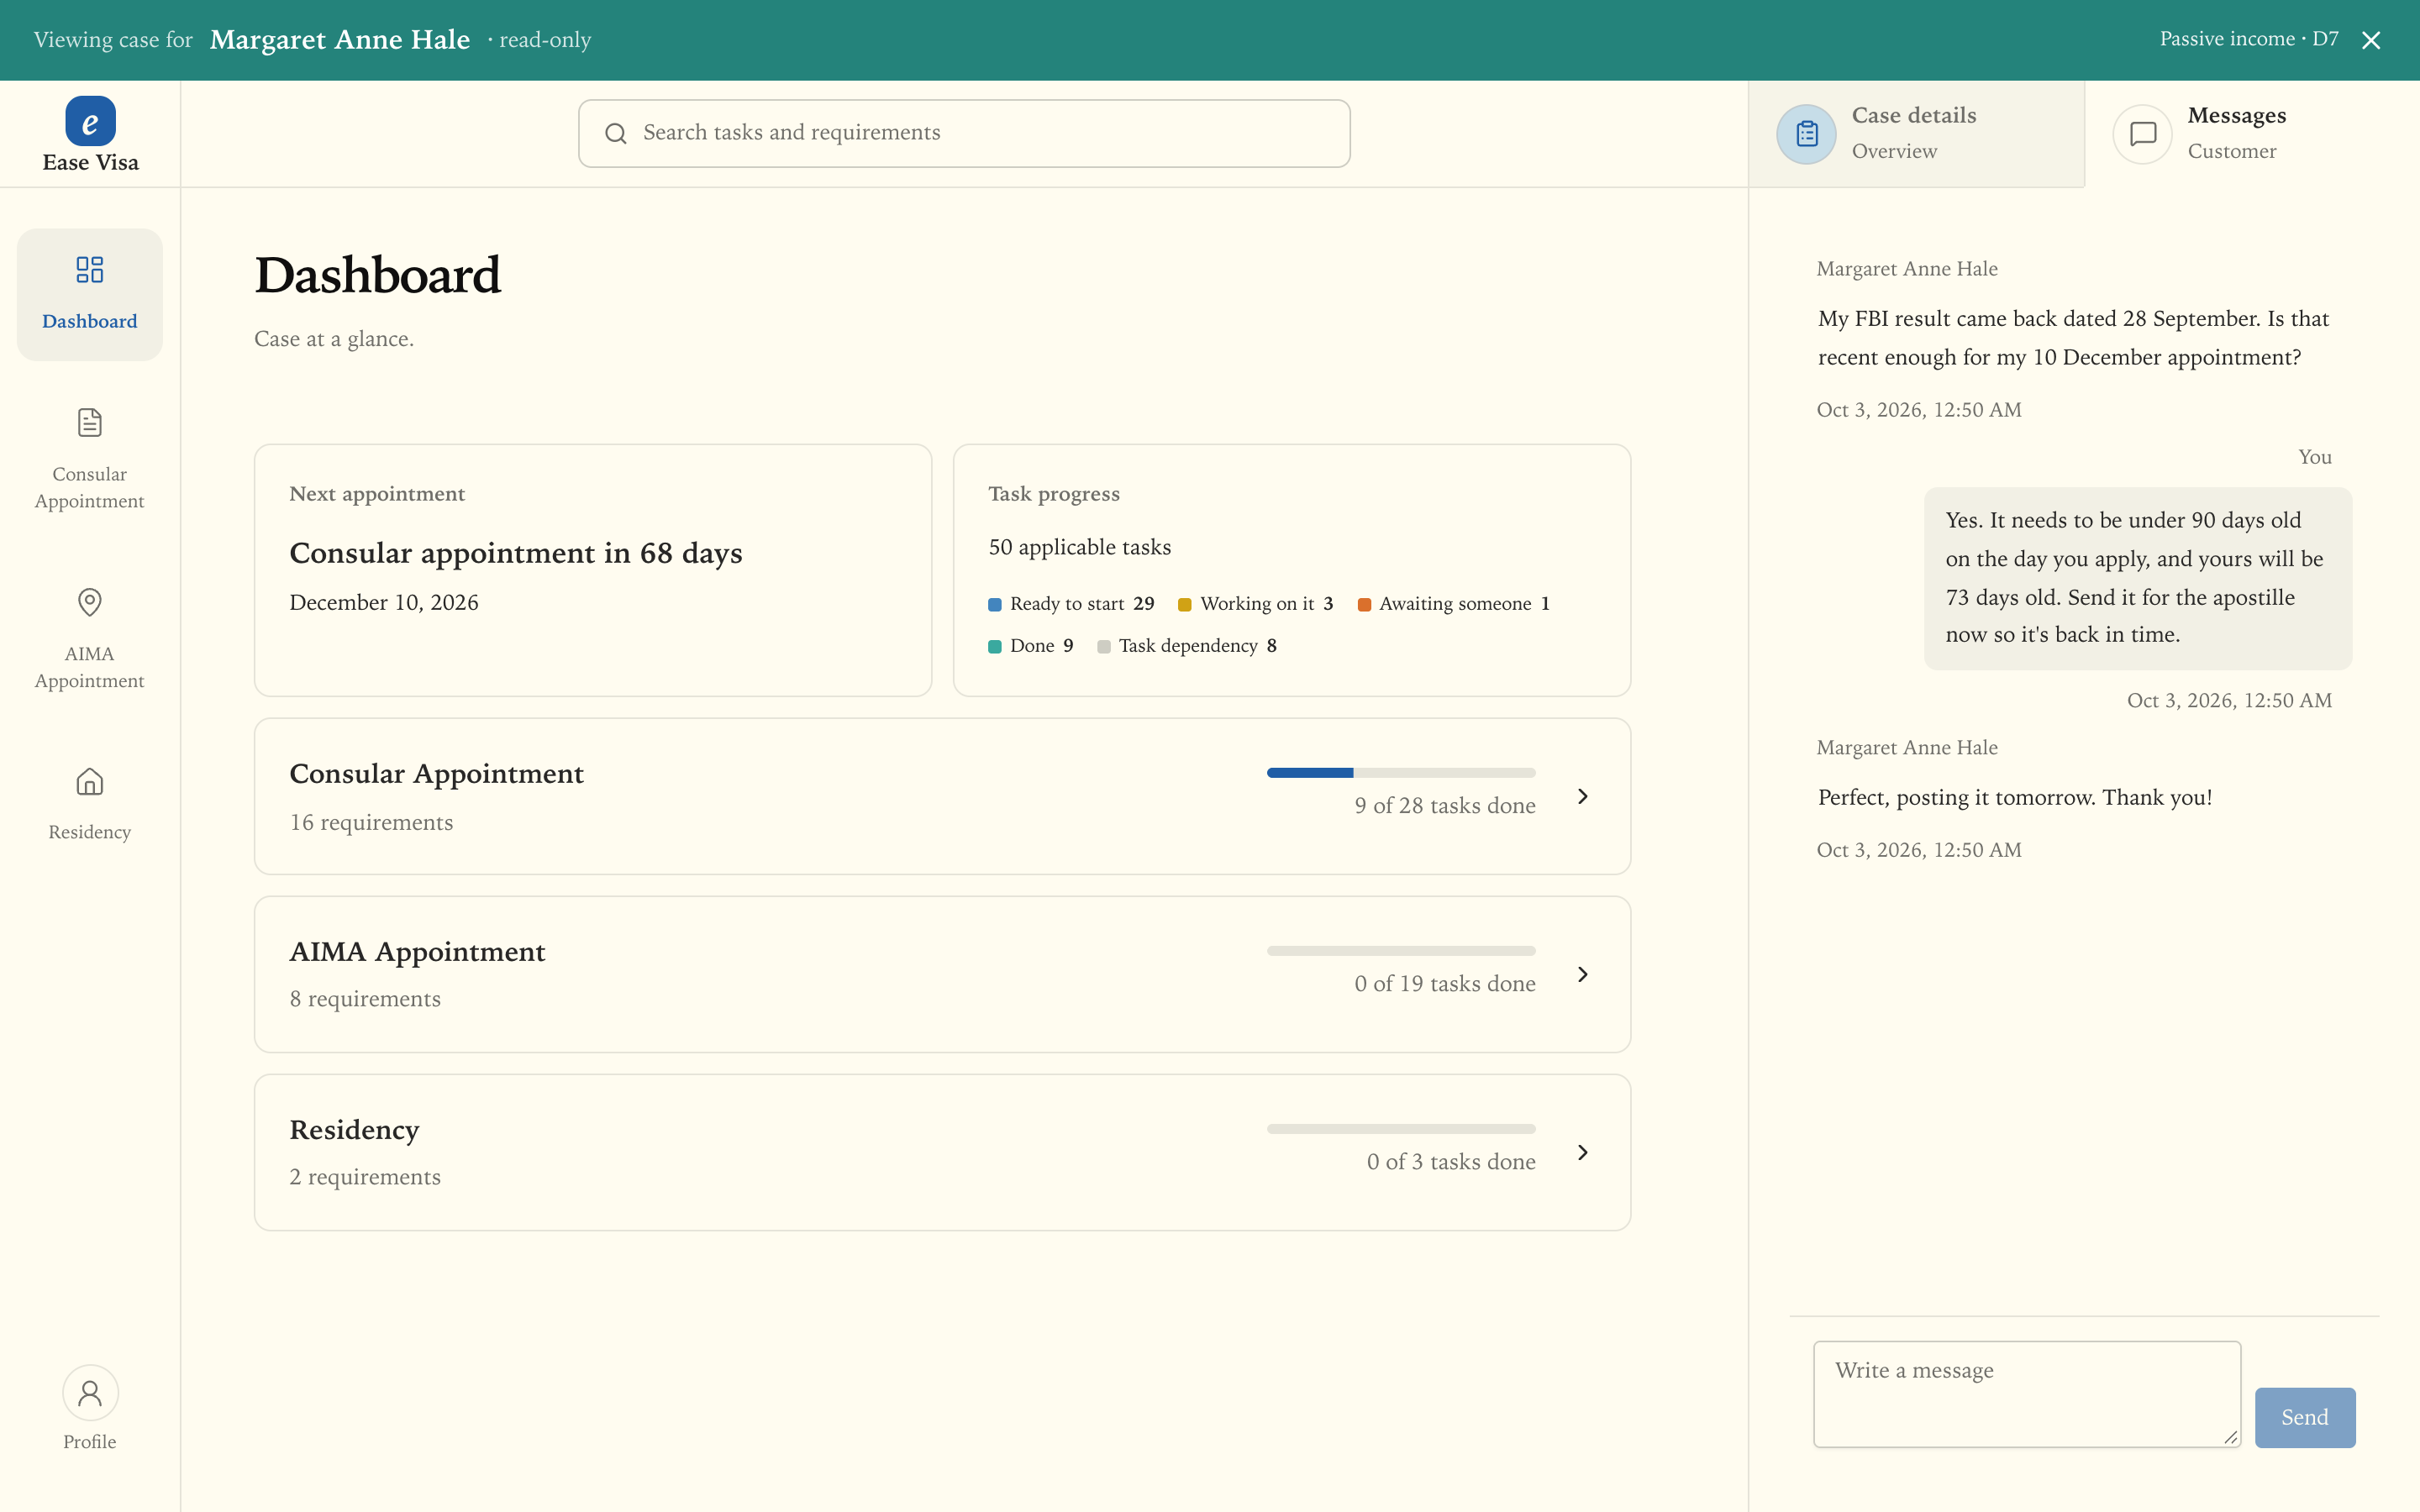The width and height of the screenshot is (2420, 1512).
Task: Click the 9 of 28 tasks done text
Action: click(1445, 806)
